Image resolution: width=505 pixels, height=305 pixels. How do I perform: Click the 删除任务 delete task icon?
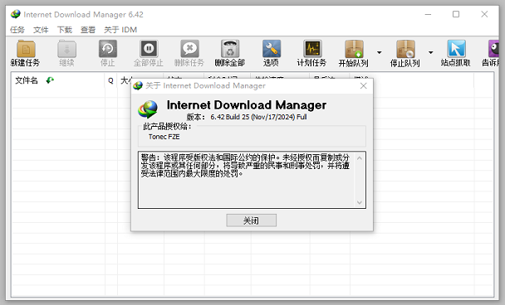(x=189, y=49)
